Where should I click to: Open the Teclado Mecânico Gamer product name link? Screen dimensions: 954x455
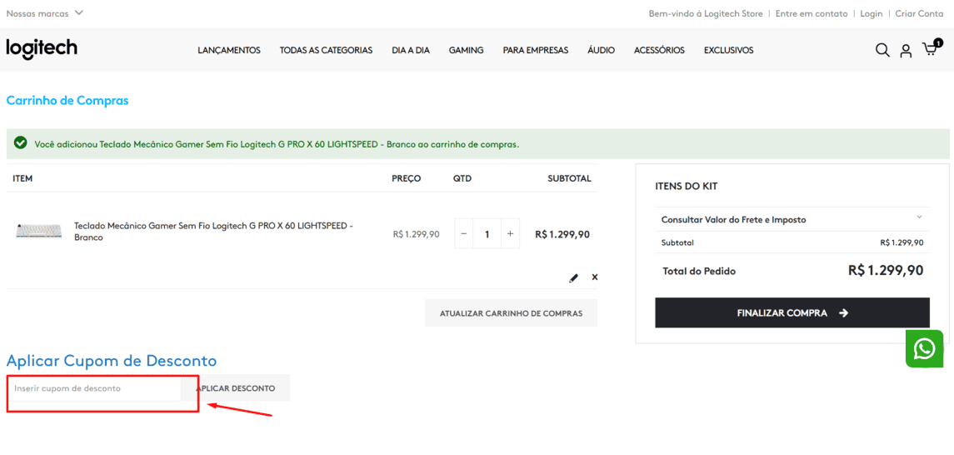coord(213,231)
